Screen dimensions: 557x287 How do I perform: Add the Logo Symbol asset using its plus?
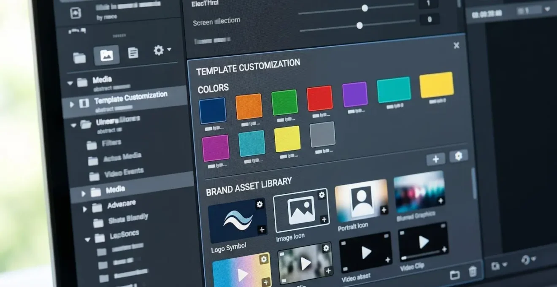pyautogui.click(x=262, y=230)
